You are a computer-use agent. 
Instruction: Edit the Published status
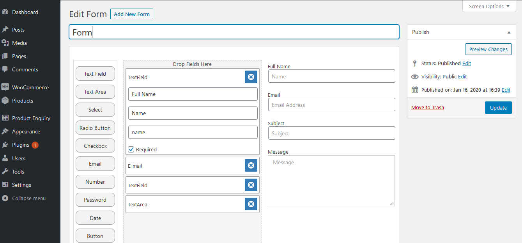click(x=467, y=63)
